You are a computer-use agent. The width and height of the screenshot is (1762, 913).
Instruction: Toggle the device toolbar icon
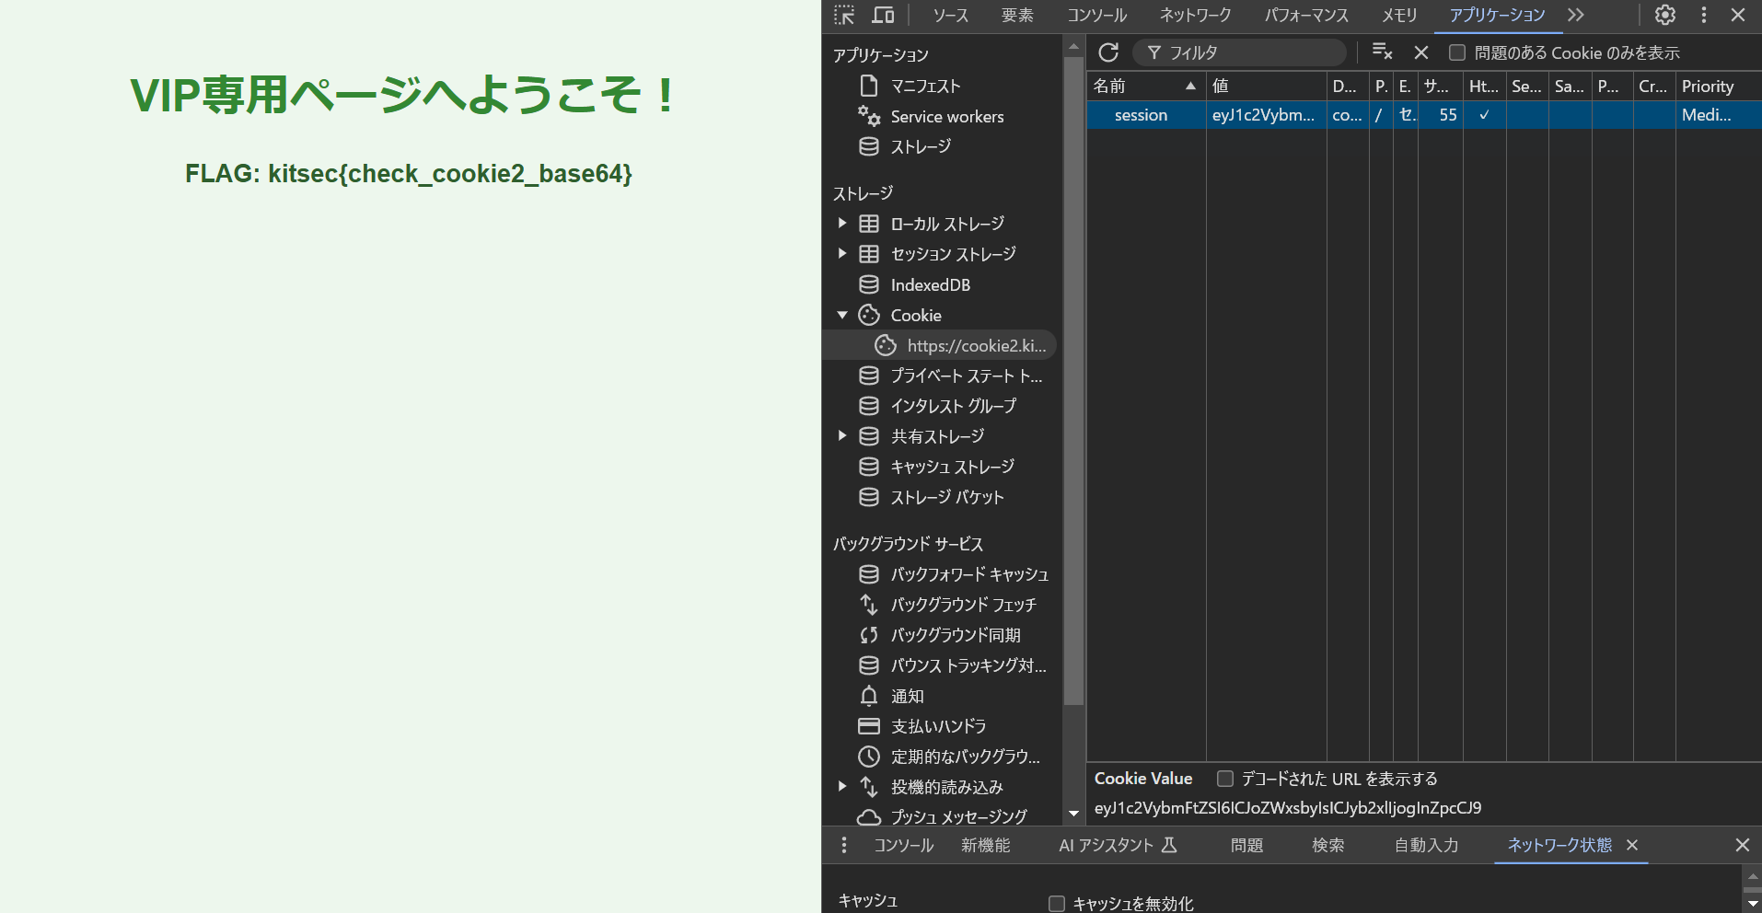click(x=883, y=15)
